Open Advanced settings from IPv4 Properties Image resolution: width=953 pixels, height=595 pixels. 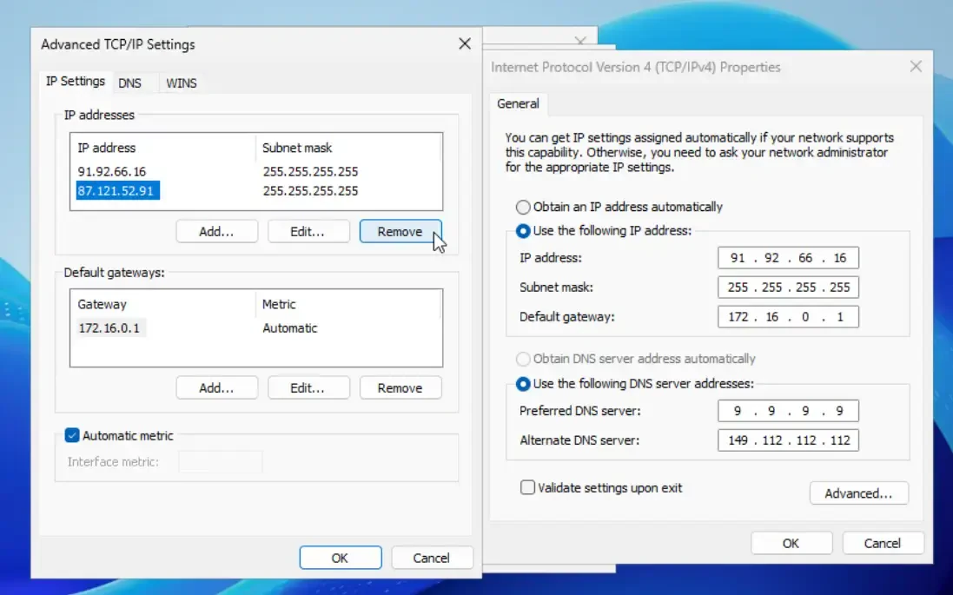tap(858, 493)
